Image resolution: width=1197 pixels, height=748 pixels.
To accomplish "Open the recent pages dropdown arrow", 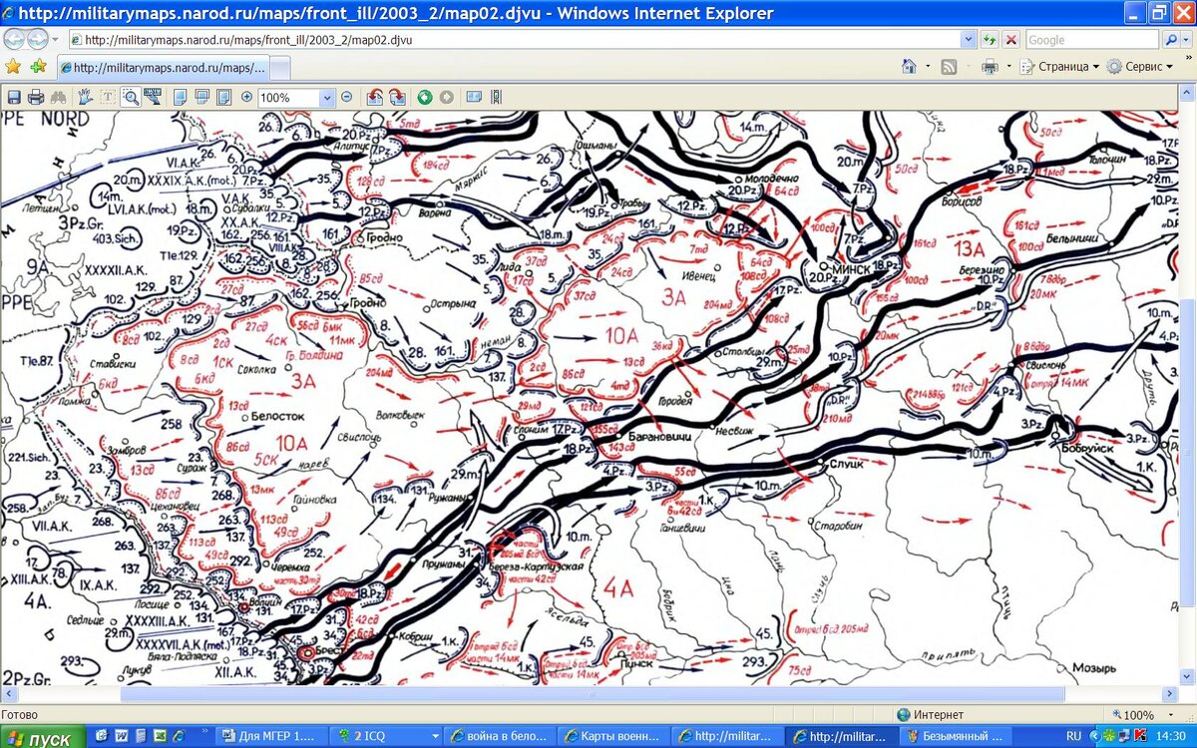I will point(55,40).
